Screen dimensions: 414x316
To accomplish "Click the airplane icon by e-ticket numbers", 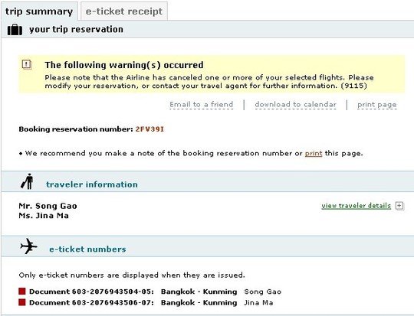I will tap(28, 246).
